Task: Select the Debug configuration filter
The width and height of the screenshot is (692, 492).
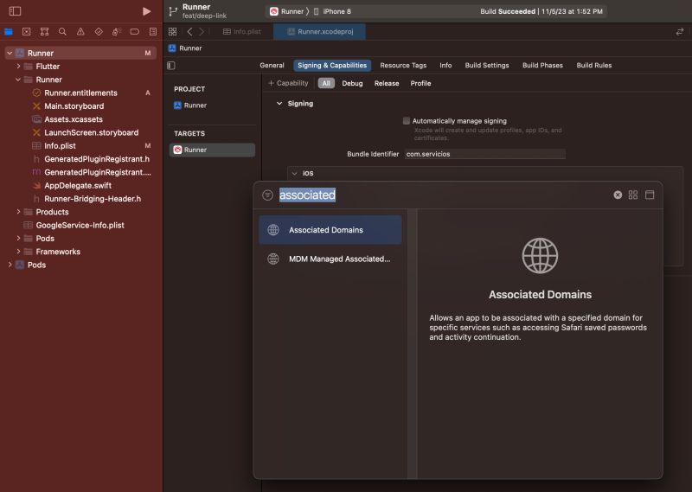Action: tap(352, 83)
